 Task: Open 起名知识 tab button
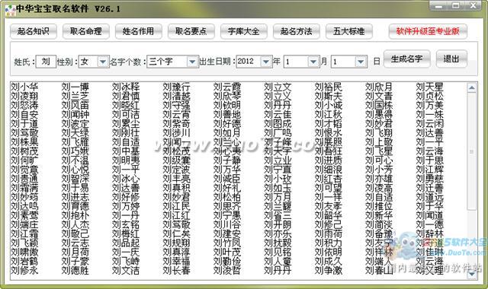[x=34, y=31]
